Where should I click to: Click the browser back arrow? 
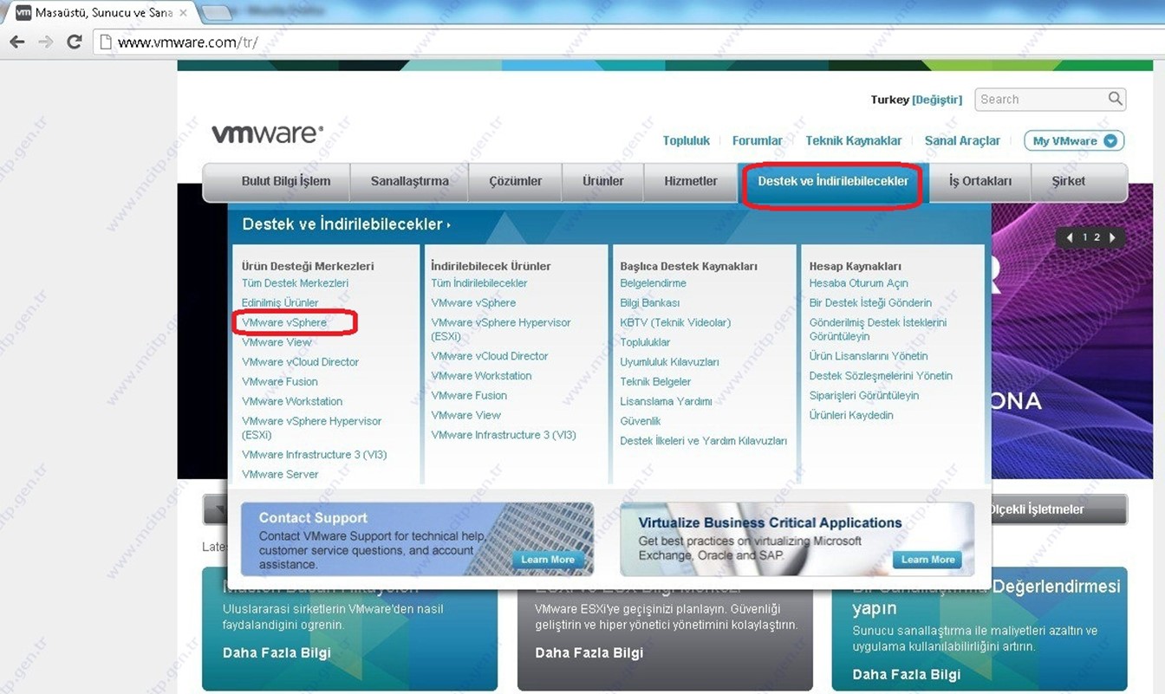[17, 42]
